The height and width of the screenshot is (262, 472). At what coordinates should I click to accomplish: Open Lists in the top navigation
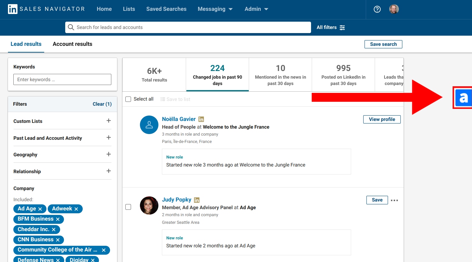coord(129,9)
